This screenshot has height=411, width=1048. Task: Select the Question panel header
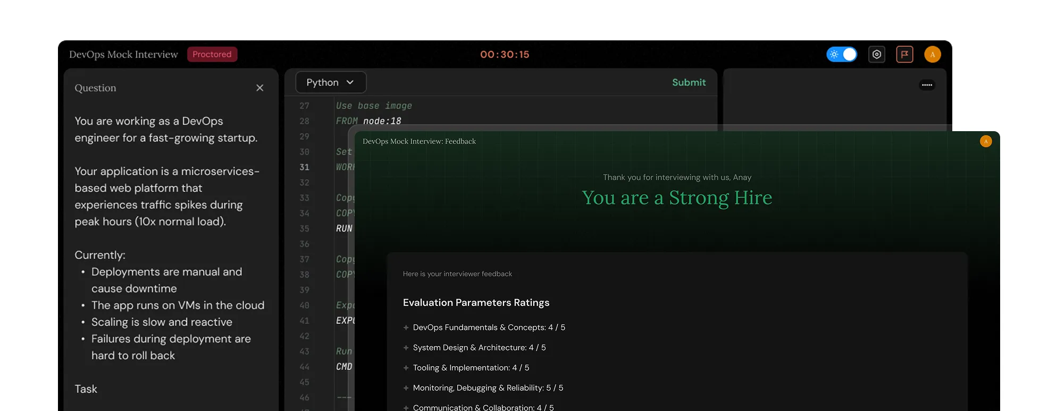tap(95, 88)
